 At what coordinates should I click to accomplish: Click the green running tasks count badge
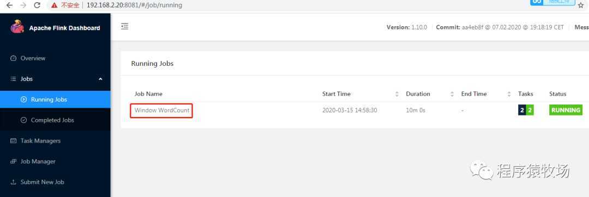pos(530,110)
